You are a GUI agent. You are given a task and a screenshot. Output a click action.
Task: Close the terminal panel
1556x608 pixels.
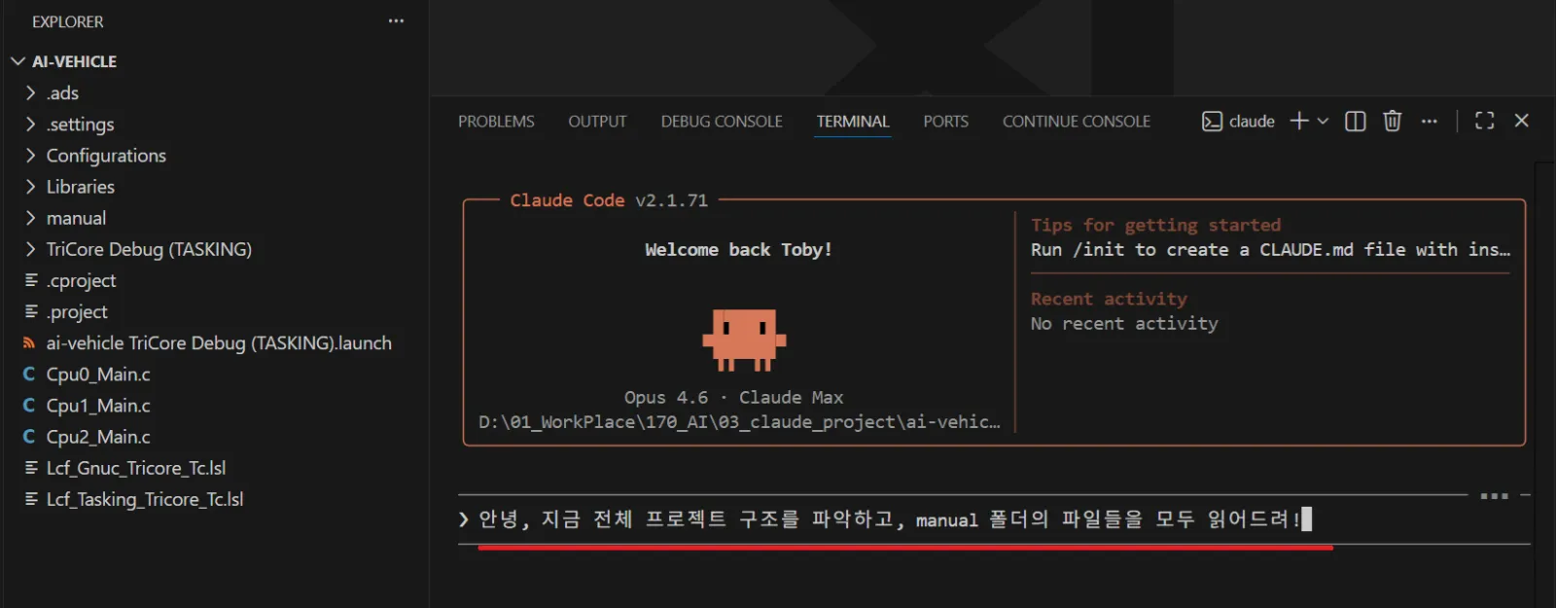(1522, 121)
